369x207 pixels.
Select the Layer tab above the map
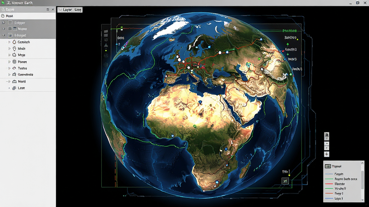click(70, 10)
